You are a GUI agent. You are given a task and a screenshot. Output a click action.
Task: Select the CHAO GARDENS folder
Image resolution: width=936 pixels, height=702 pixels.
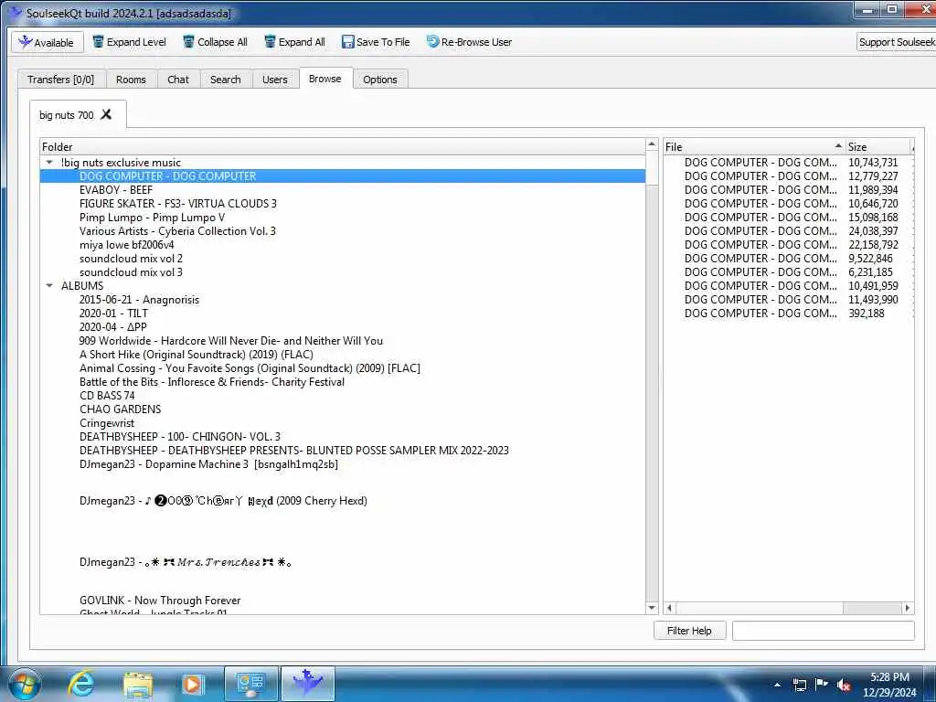pos(120,409)
